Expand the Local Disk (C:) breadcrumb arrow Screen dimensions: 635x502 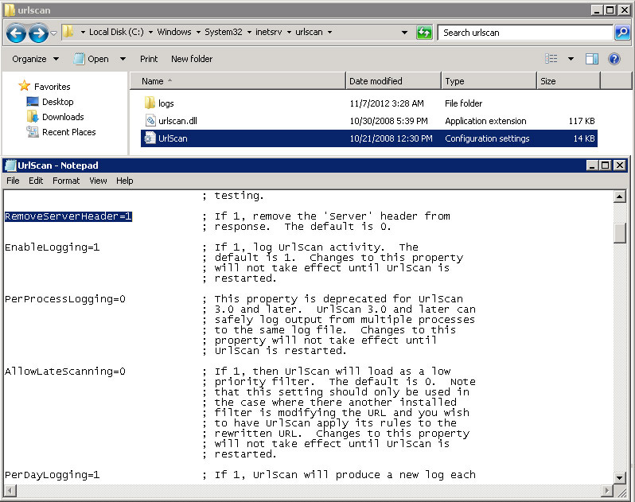point(150,32)
